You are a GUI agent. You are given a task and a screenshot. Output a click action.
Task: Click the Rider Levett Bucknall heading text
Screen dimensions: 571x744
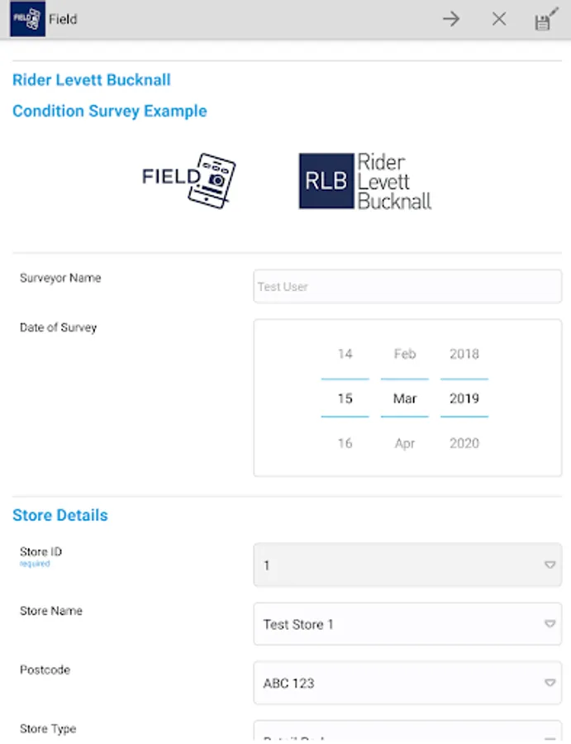click(x=92, y=80)
